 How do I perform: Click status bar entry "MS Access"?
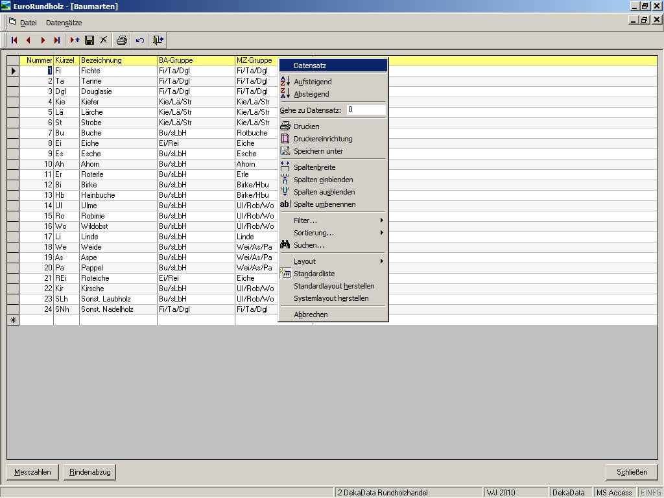pos(614,493)
